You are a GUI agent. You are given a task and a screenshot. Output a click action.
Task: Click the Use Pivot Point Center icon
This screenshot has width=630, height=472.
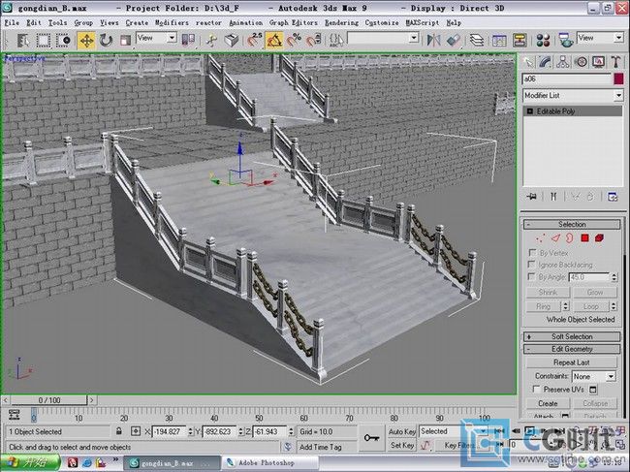188,40
